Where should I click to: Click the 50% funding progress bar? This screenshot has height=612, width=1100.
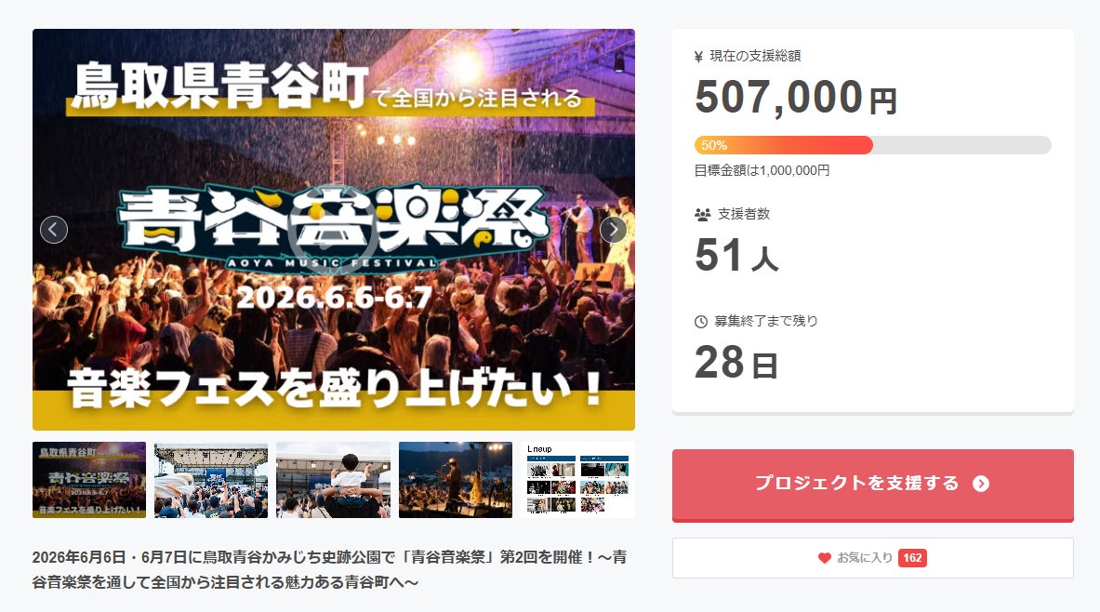873,145
